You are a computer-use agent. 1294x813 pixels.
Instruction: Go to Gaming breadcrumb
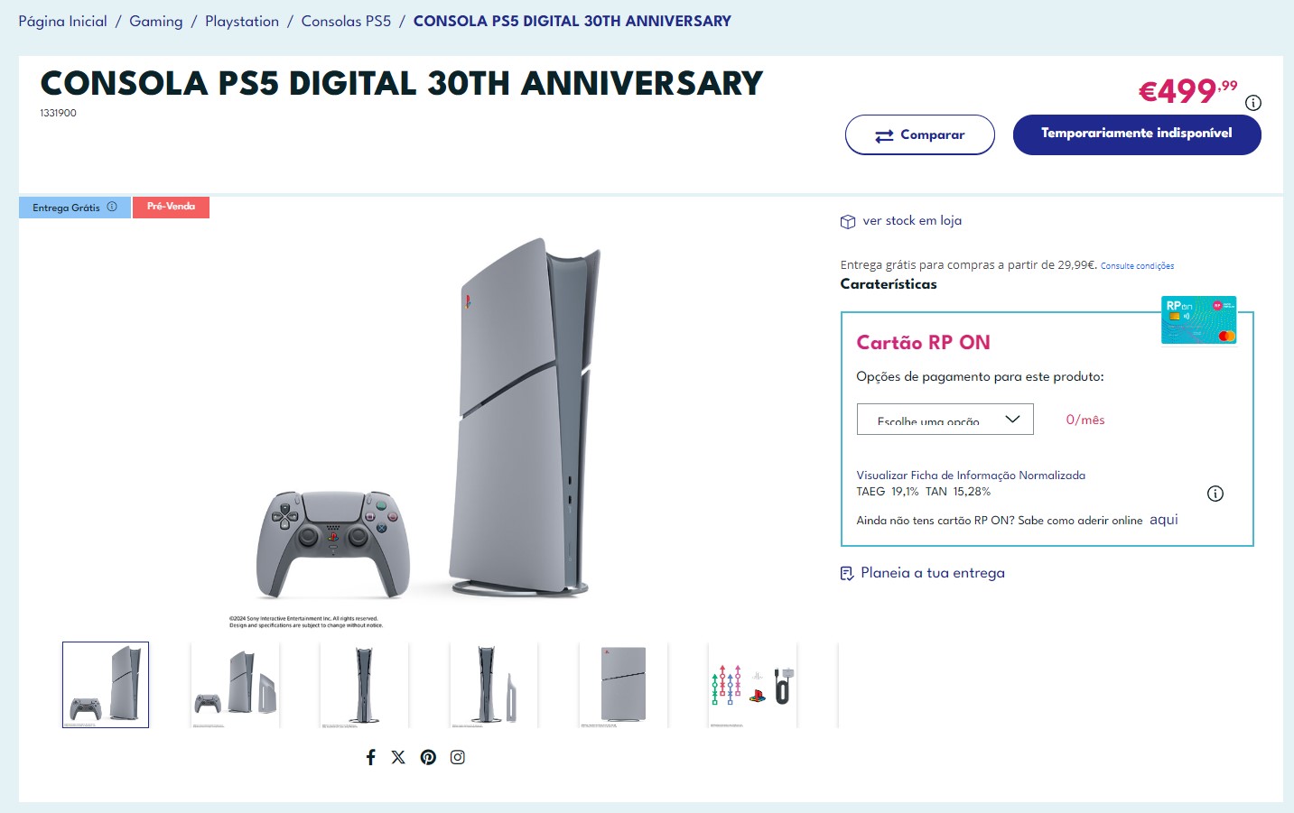click(x=155, y=21)
